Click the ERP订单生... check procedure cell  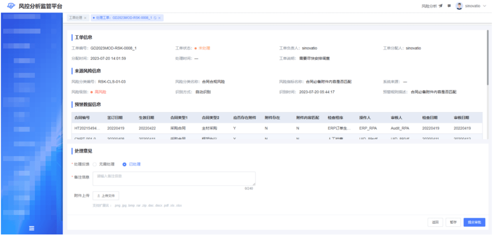[x=339, y=128]
